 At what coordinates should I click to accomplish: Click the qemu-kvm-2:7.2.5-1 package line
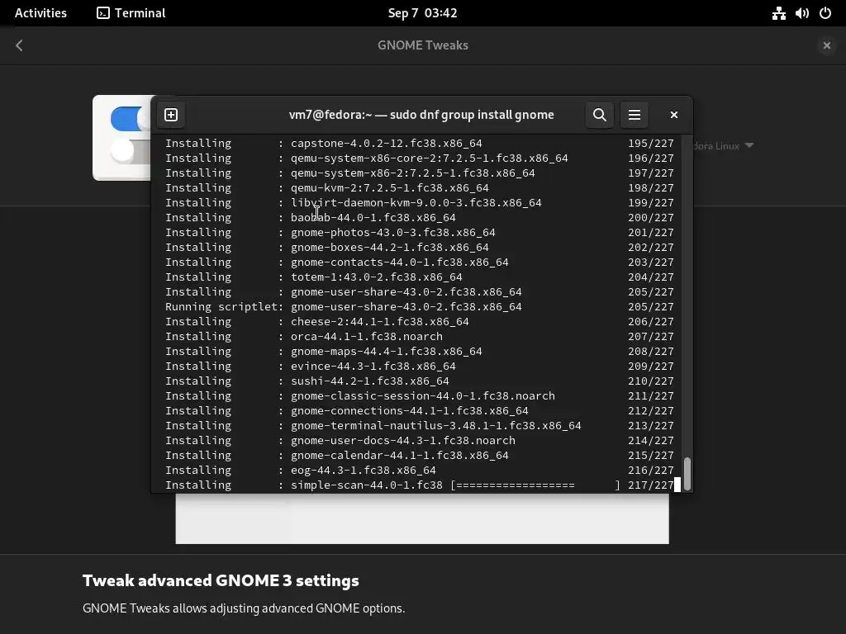(x=419, y=187)
